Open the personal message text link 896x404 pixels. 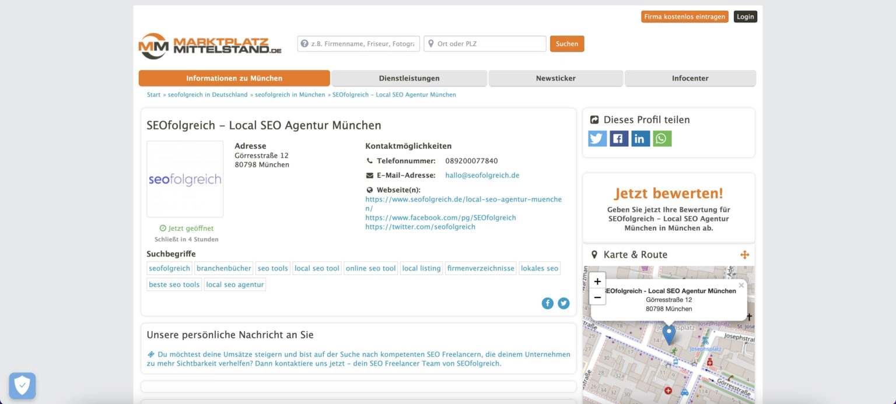(x=359, y=359)
